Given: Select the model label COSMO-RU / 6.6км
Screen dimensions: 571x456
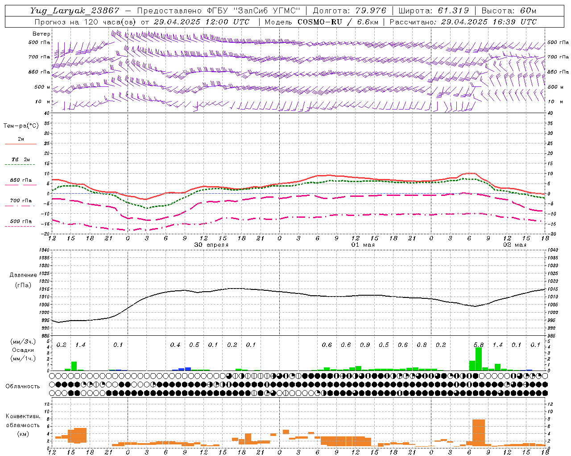Looking at the screenshot, I should coord(338,22).
